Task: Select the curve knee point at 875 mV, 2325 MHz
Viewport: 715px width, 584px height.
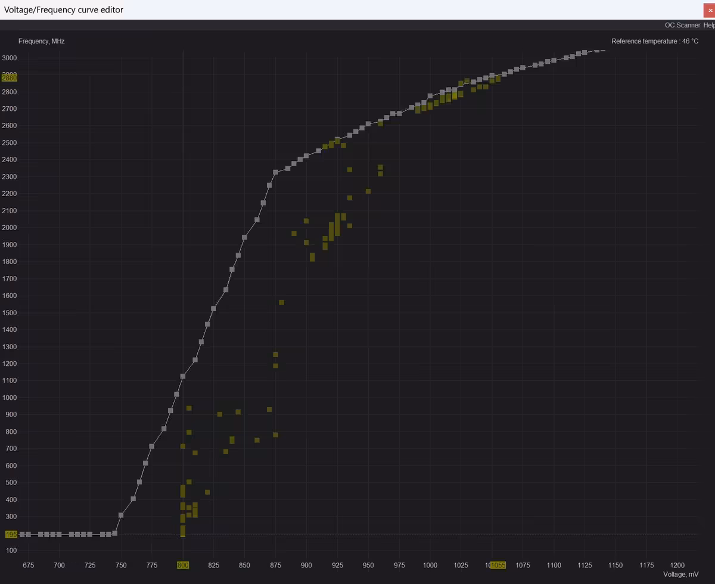Action: (275, 172)
